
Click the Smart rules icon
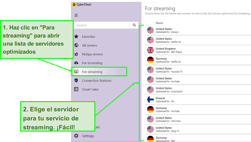point(76,89)
